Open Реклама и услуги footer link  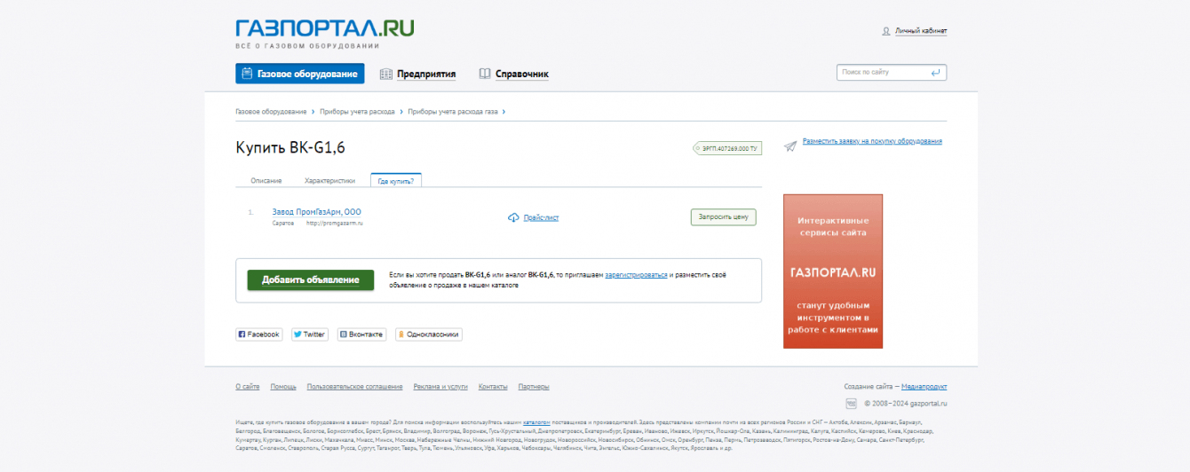(440, 387)
